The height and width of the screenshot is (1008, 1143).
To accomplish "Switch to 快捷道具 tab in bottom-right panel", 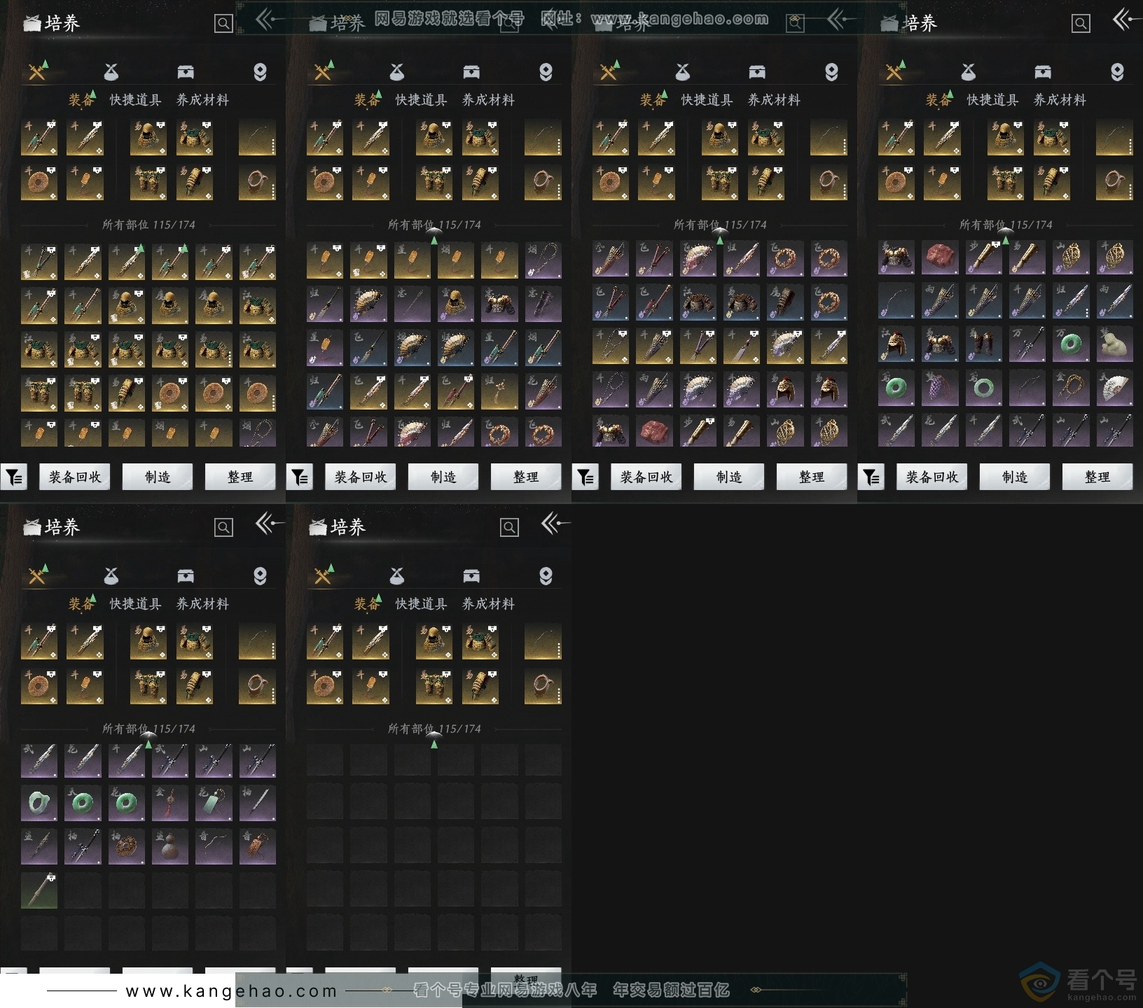I will tap(421, 604).
